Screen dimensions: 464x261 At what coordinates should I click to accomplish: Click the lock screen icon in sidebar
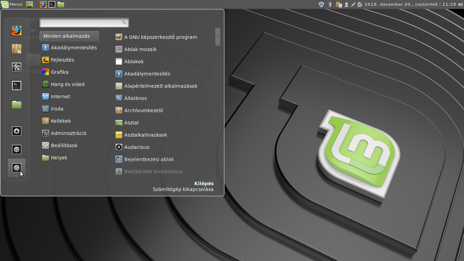[16, 131]
